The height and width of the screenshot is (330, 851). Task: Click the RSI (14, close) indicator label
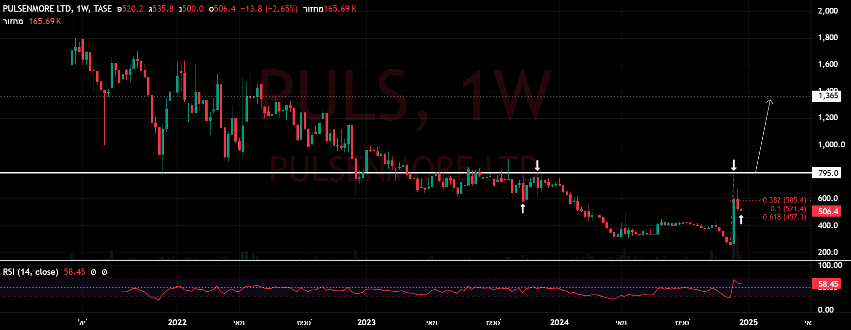(x=31, y=272)
